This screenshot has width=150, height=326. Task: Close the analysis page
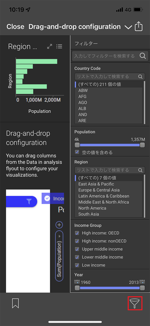click(15, 27)
